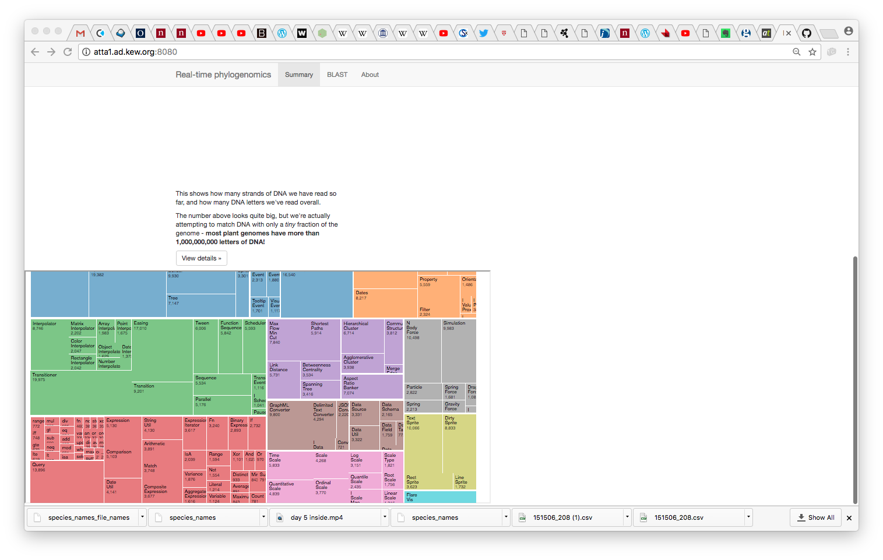Open the tab with green hexagon favicon
883x560 pixels.
click(x=322, y=33)
